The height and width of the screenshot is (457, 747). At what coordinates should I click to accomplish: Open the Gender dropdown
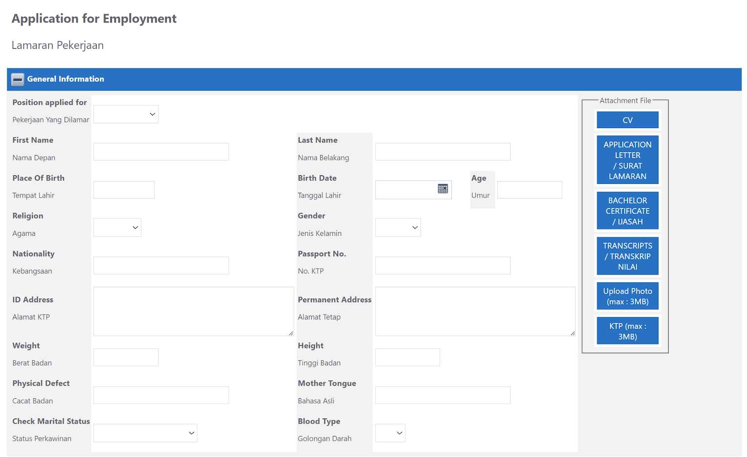pyautogui.click(x=398, y=228)
